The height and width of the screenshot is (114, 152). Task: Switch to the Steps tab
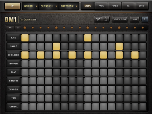click(x=87, y=6)
